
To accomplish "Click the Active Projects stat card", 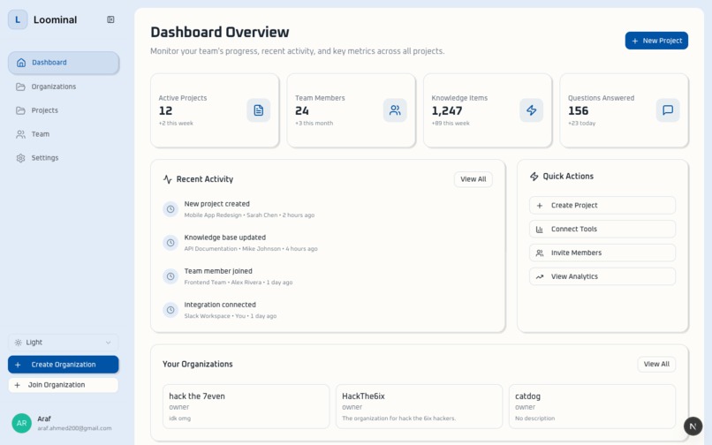I will [215, 110].
